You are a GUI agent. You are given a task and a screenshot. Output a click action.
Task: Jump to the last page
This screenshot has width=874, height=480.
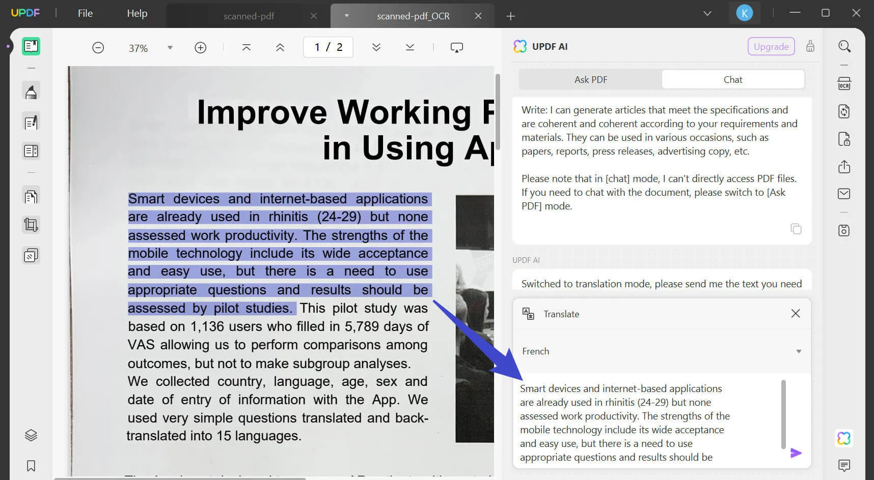pos(410,47)
